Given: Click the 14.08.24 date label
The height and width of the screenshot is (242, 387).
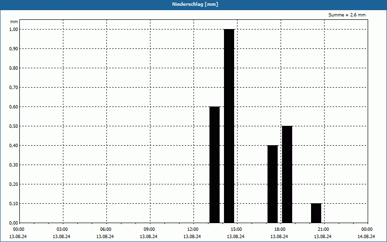Looking at the screenshot, I should (366, 236).
